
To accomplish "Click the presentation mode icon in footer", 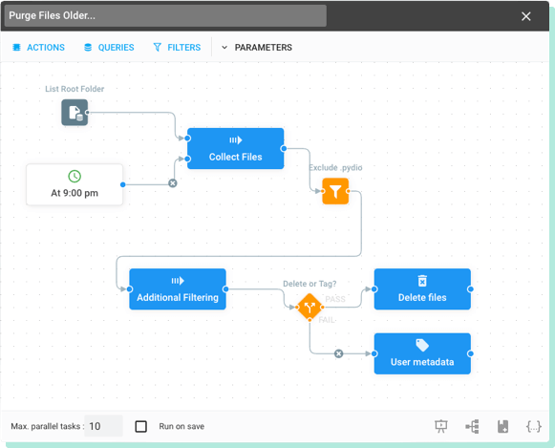I will point(441,426).
